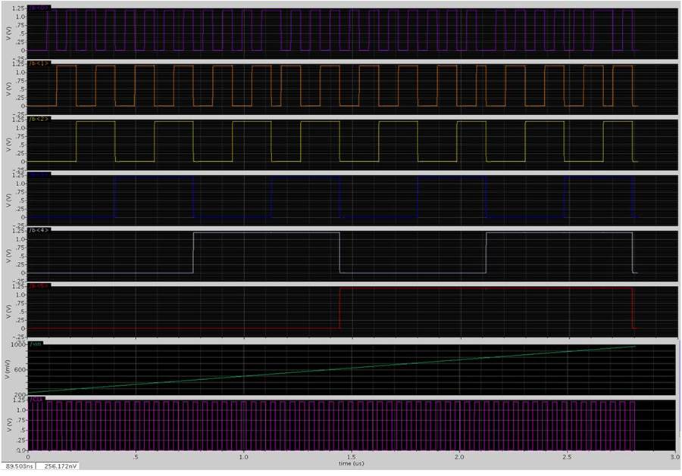Image resolution: width=682 pixels, height=476 pixels.
Task: Click the yellow /b<2> signal label
Action: click(38, 119)
